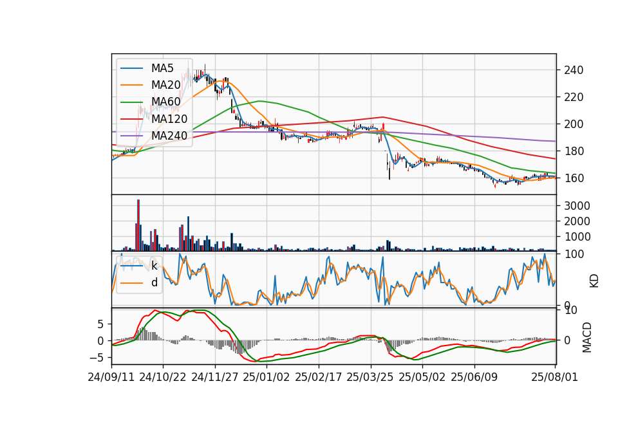618x444 pixels.
Task: Click the 25/03/25 date tick label
Action: (370, 377)
